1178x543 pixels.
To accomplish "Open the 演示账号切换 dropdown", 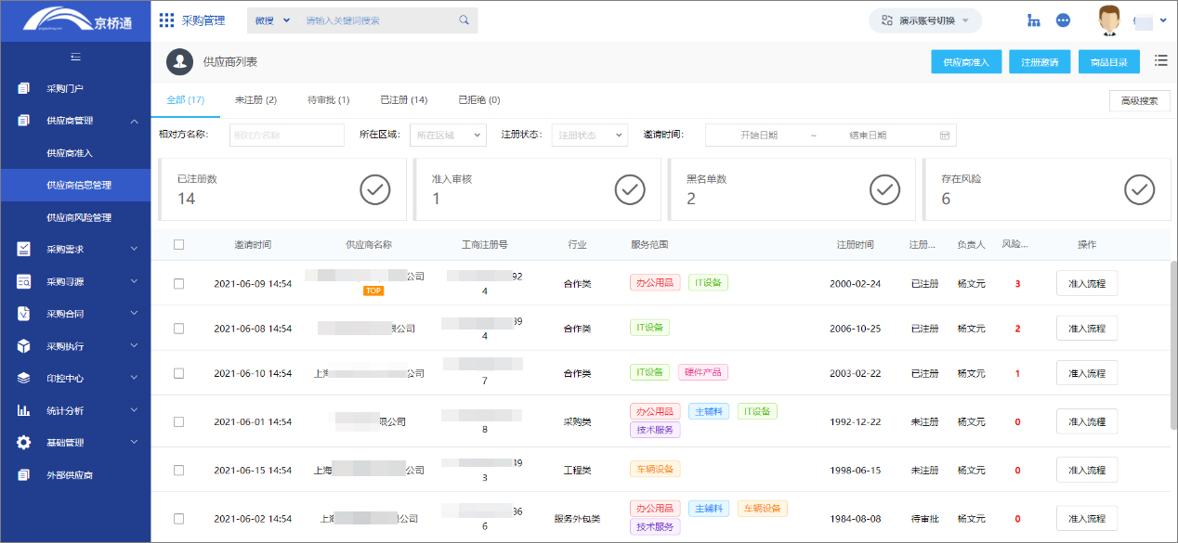I will click(x=924, y=20).
